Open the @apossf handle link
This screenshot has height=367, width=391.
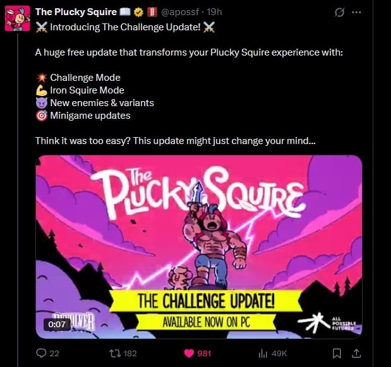coord(180,12)
